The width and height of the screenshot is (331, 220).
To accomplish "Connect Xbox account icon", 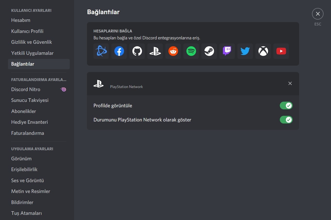I will [263, 51].
